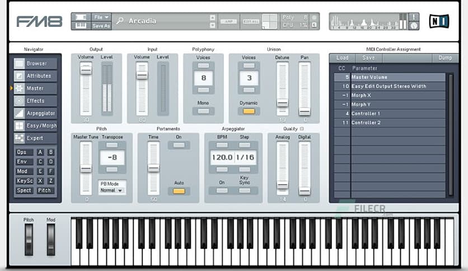Toggle the Mono button under Polyphony

click(x=204, y=111)
